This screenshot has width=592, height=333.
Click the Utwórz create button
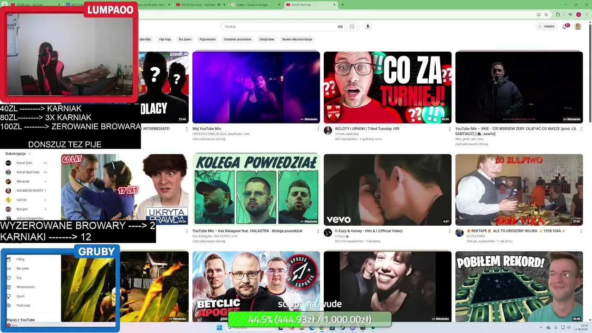pos(546,26)
